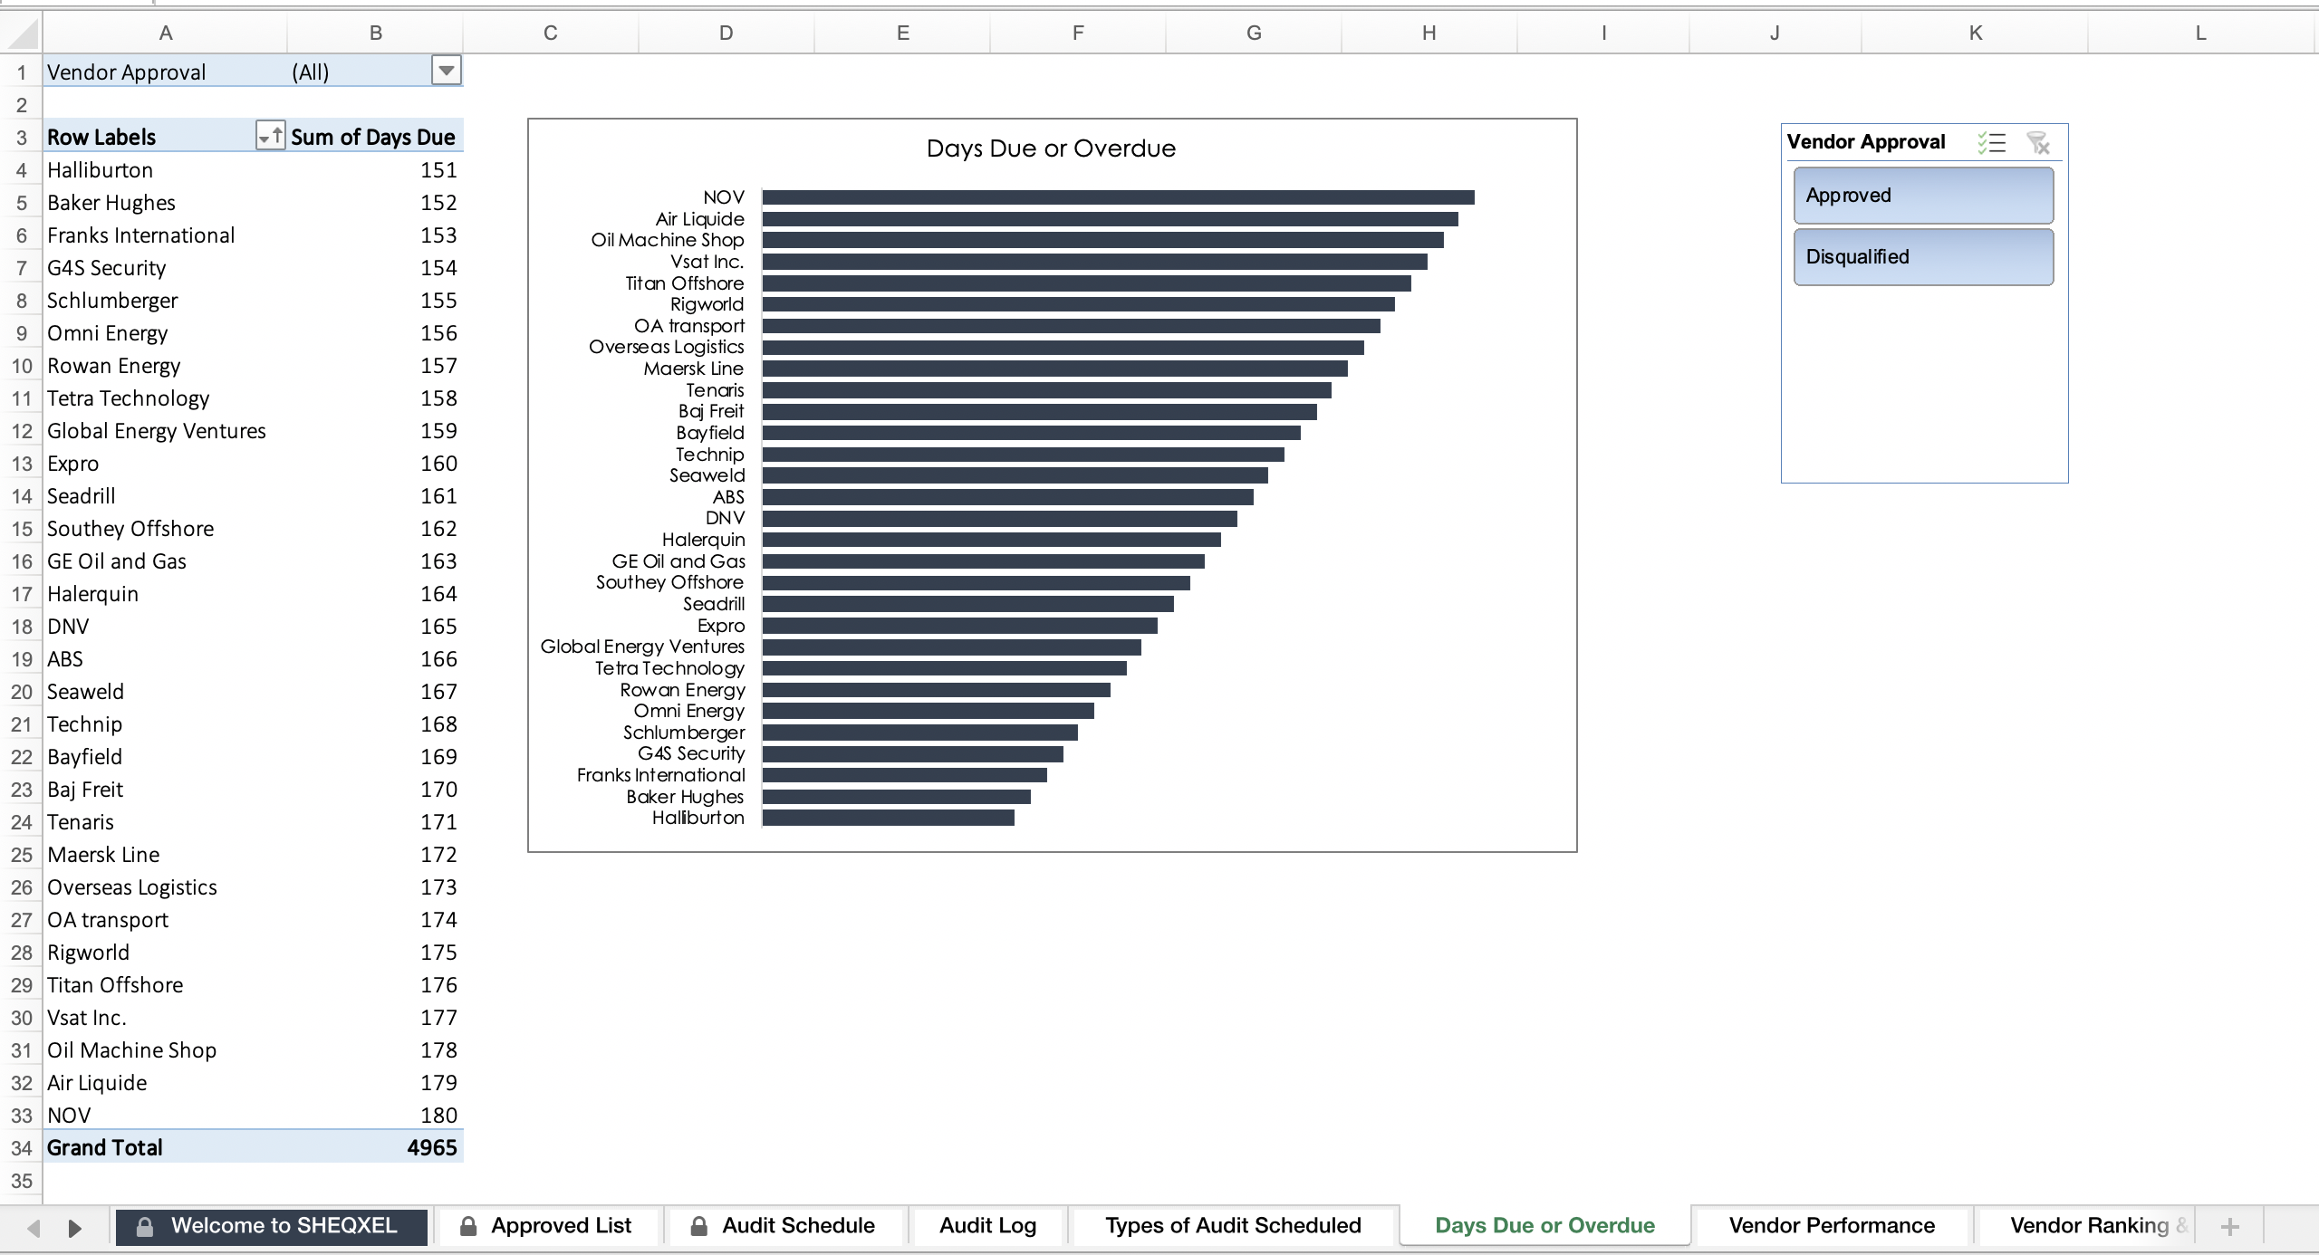Click the Vendor Approval slicer title
This screenshot has height=1255, width=2319.
point(1865,142)
